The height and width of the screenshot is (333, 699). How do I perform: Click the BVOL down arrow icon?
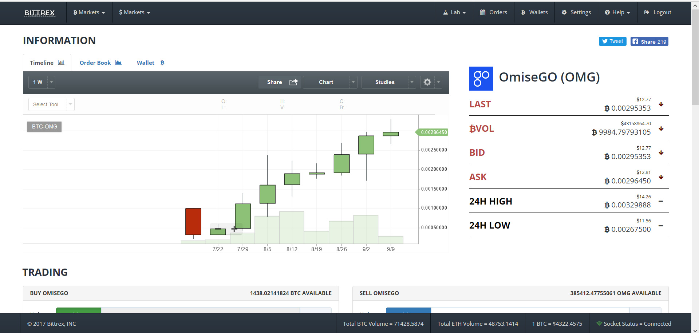point(661,129)
